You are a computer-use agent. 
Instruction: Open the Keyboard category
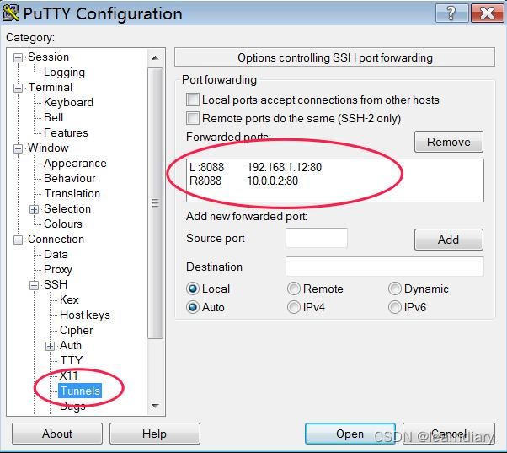coord(68,102)
